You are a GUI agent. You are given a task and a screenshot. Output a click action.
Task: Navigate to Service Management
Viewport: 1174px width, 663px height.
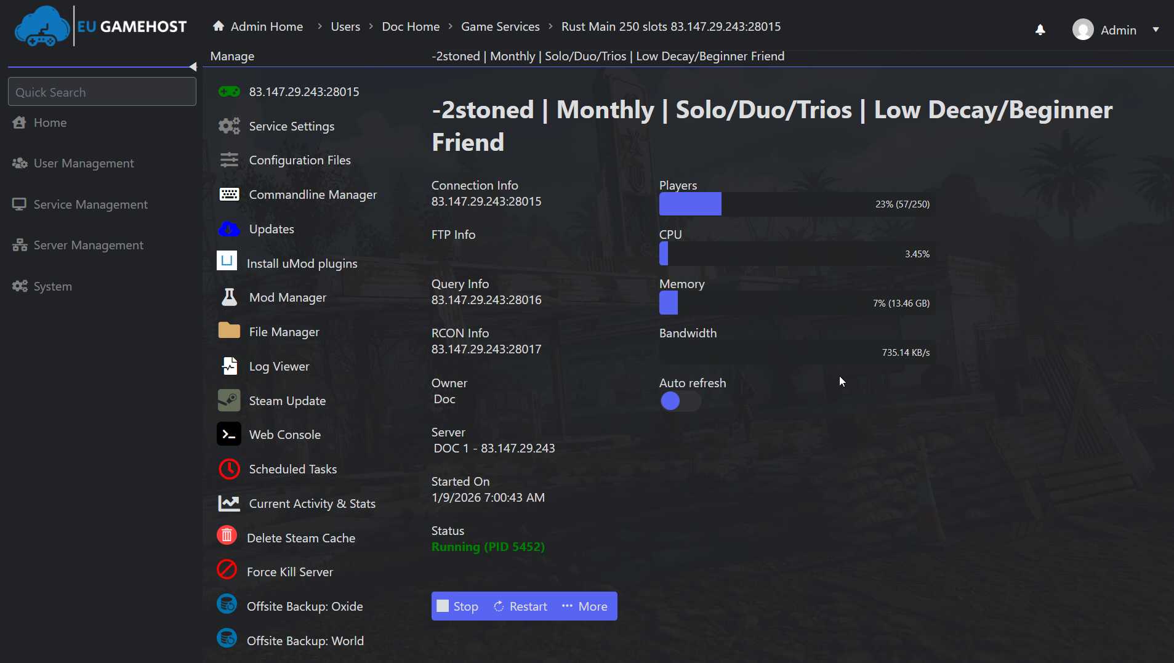[x=90, y=204]
